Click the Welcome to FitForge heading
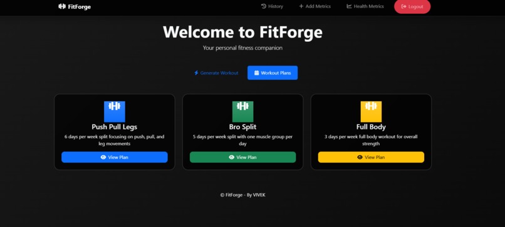 coord(242,32)
